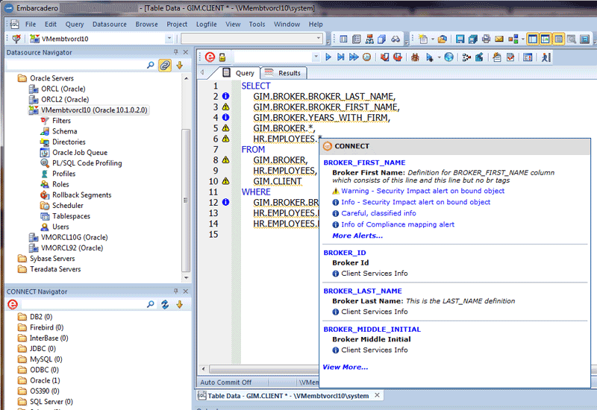Click the New document icon with star
This screenshot has width=597, height=410.
click(x=422, y=39)
